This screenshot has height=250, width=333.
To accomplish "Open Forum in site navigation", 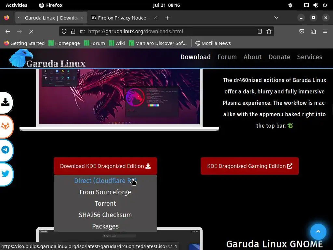I will tap(227, 57).
